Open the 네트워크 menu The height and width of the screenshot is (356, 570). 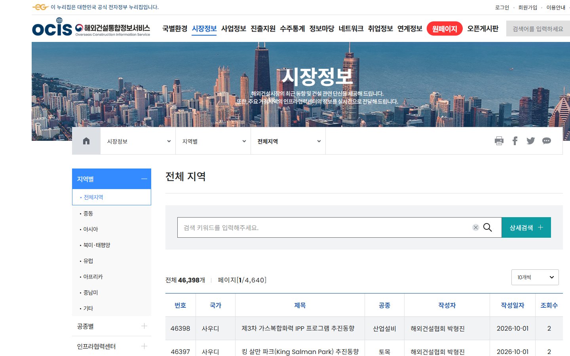(x=351, y=28)
